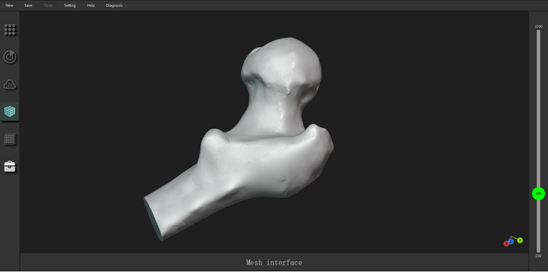This screenshot has height=272, width=548.
Task: Select the teal mesh cube icon
Action: (x=10, y=112)
